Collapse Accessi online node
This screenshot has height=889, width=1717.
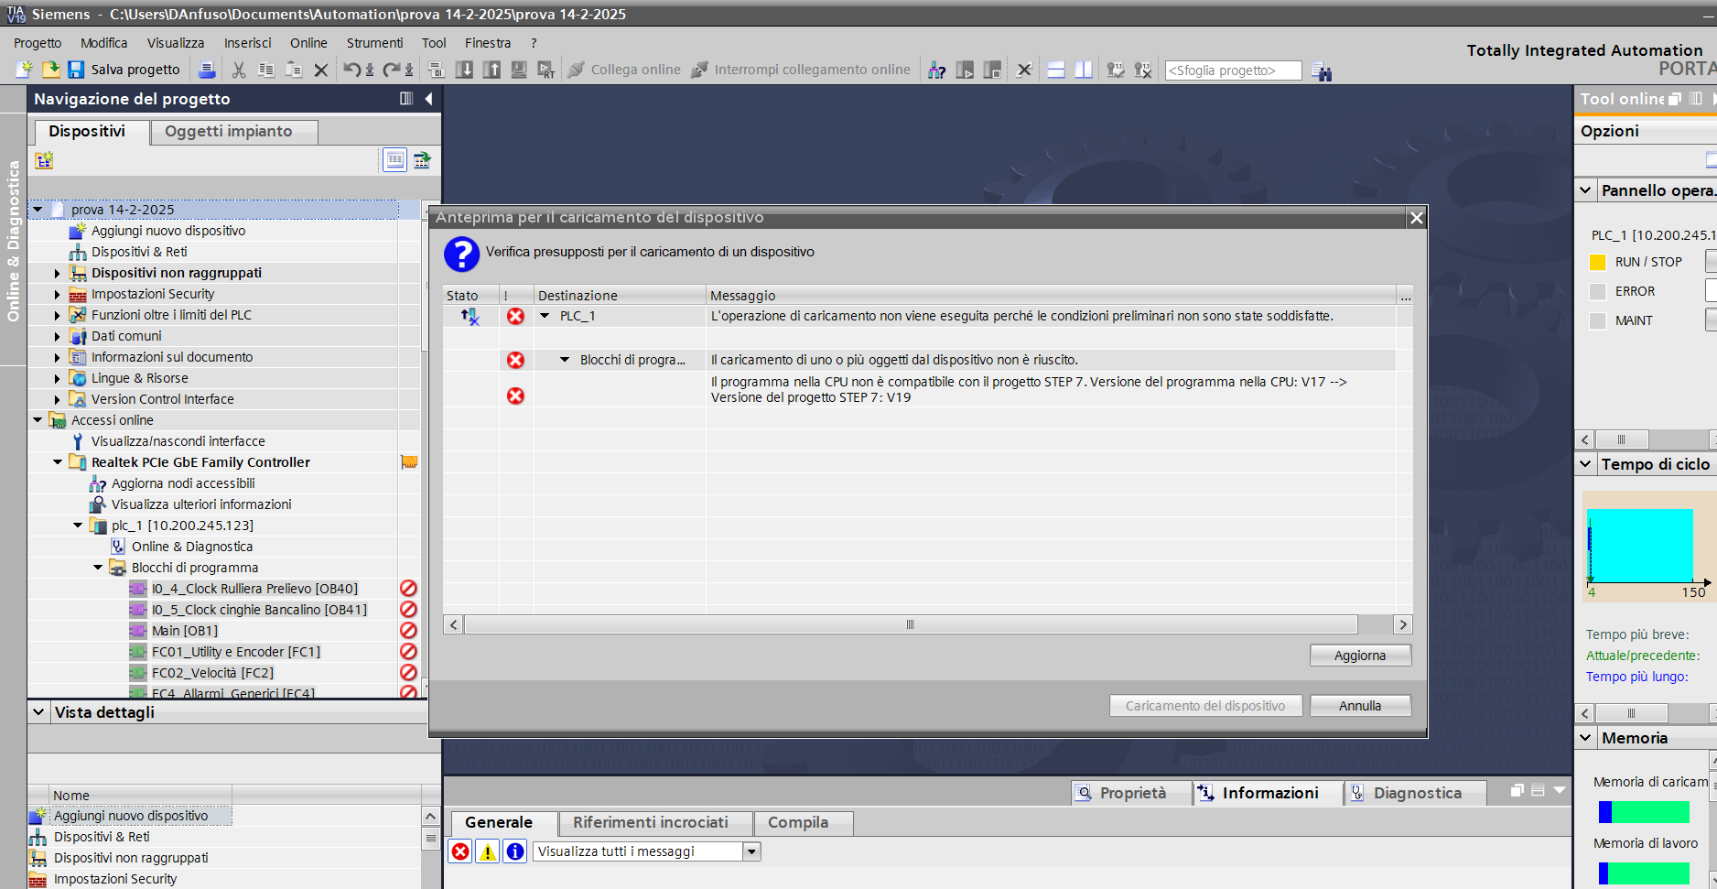[x=38, y=420]
